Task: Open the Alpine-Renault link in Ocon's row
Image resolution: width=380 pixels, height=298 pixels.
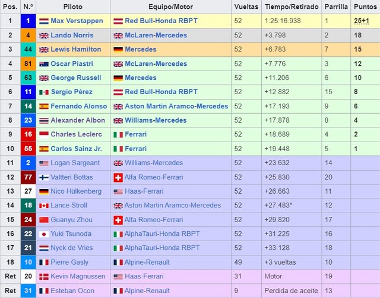Action: (147, 291)
